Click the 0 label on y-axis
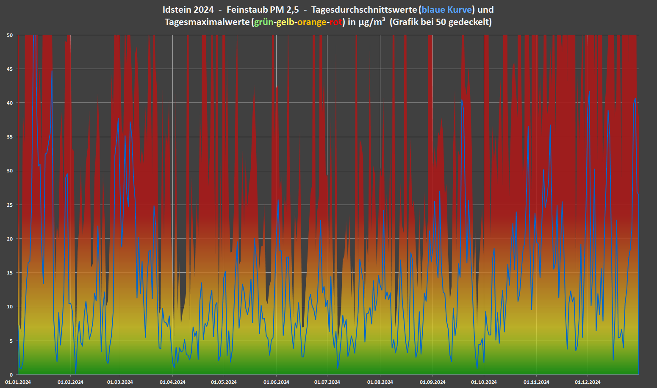Viewport: 657px width, 388px height. click(x=11, y=375)
